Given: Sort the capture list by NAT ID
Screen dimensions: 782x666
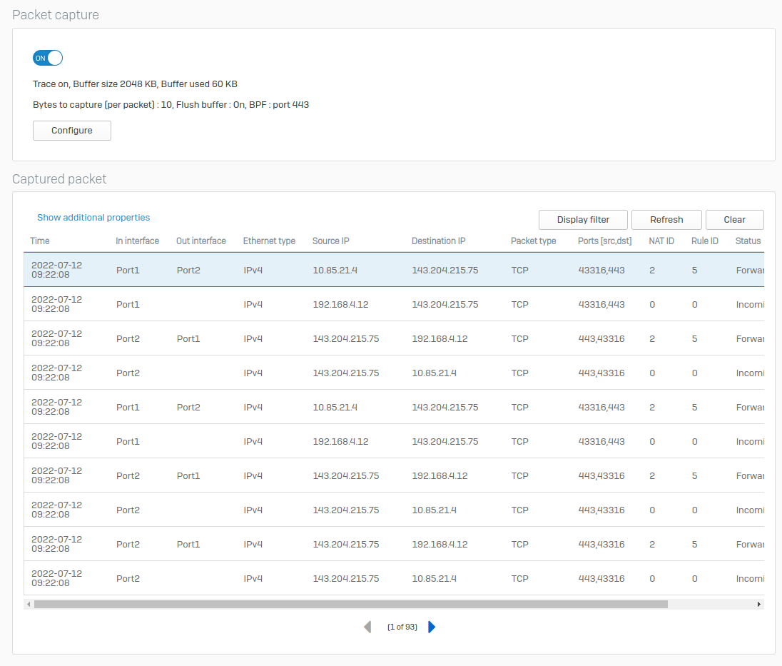Looking at the screenshot, I should pos(661,241).
